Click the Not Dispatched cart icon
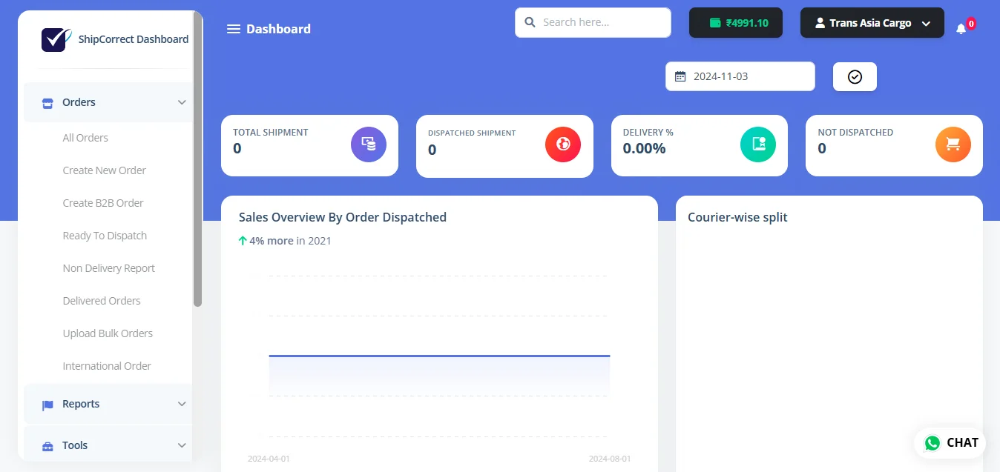1000x472 pixels. tap(953, 144)
